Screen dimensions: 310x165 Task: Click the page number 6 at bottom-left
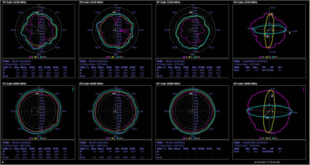pos(3,162)
